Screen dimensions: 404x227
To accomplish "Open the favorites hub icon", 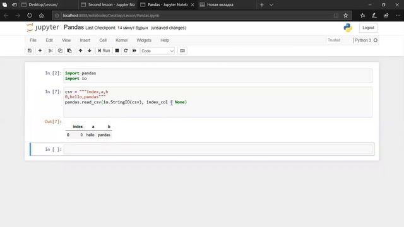I will pos(362,16).
